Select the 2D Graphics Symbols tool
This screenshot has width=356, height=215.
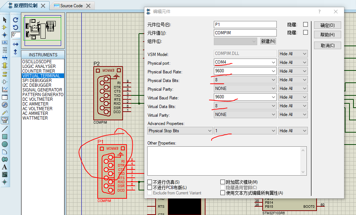[x=5, y=175]
